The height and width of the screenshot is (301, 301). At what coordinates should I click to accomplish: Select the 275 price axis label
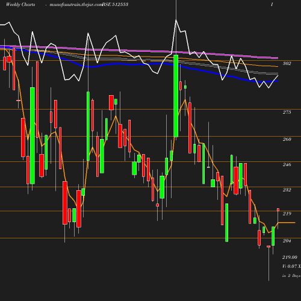(287, 112)
